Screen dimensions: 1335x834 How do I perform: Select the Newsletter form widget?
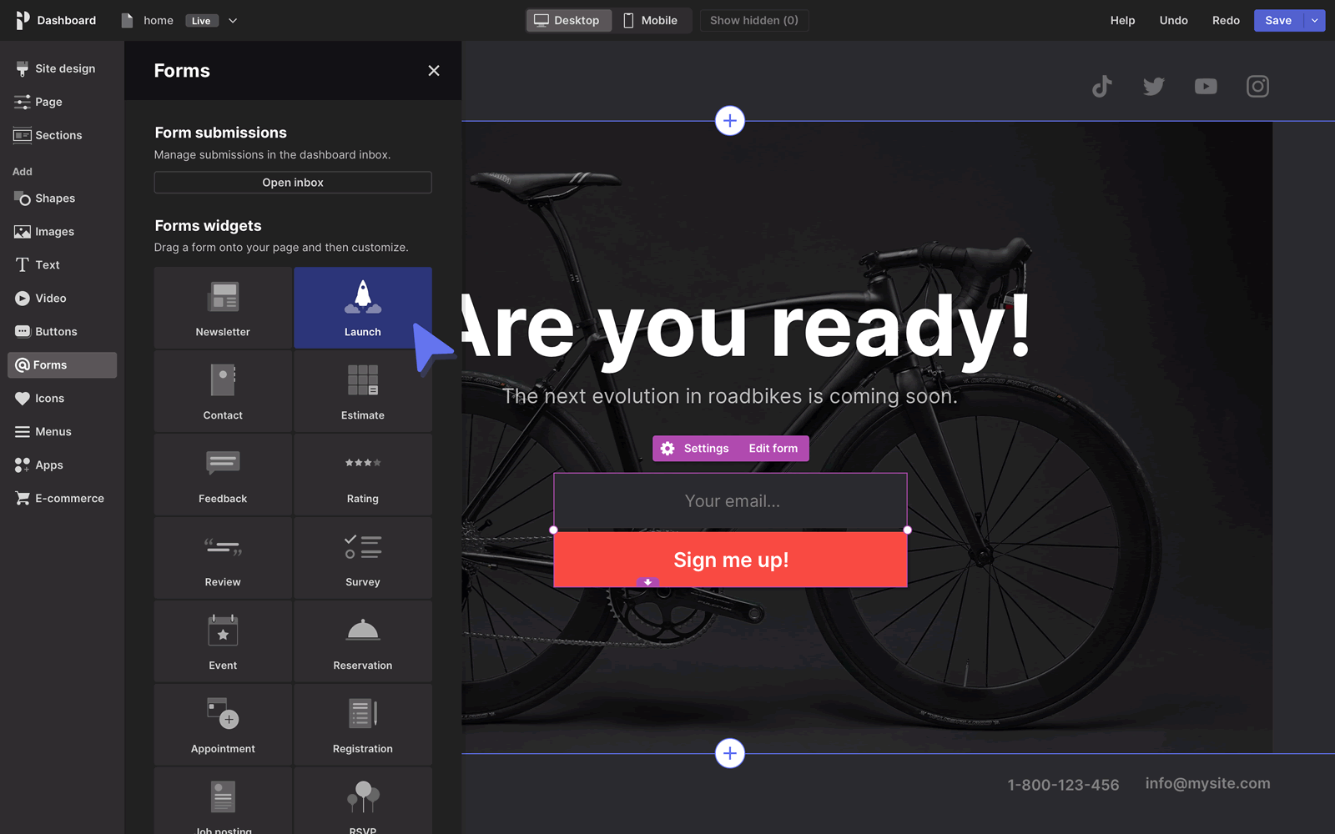[x=223, y=308]
